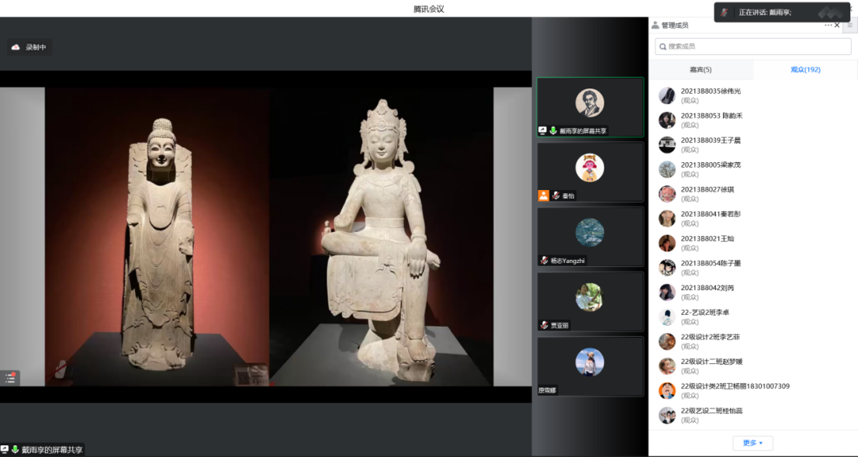Screen dimensions: 858x457
Task: Click the panel menu icon beside close
Action: coord(849,25)
